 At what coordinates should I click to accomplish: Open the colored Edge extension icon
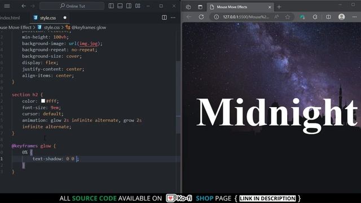[x=302, y=17]
